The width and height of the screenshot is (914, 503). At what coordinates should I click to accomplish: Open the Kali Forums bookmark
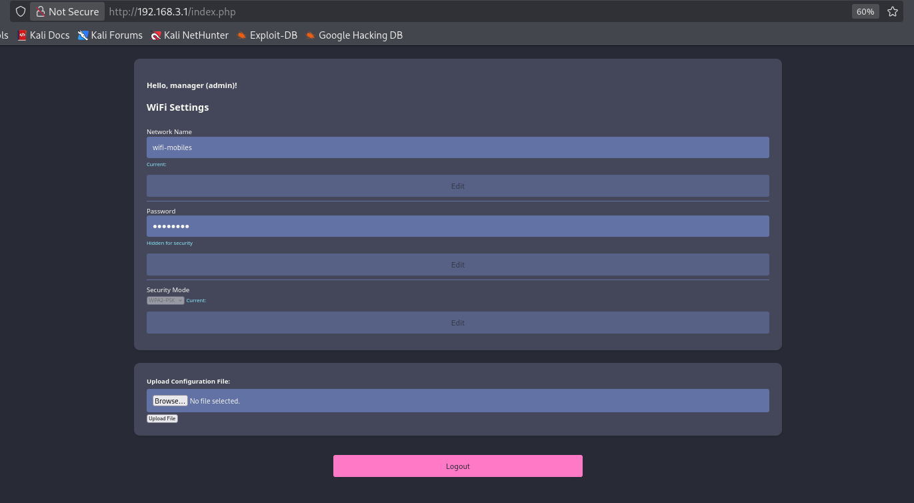tap(109, 35)
